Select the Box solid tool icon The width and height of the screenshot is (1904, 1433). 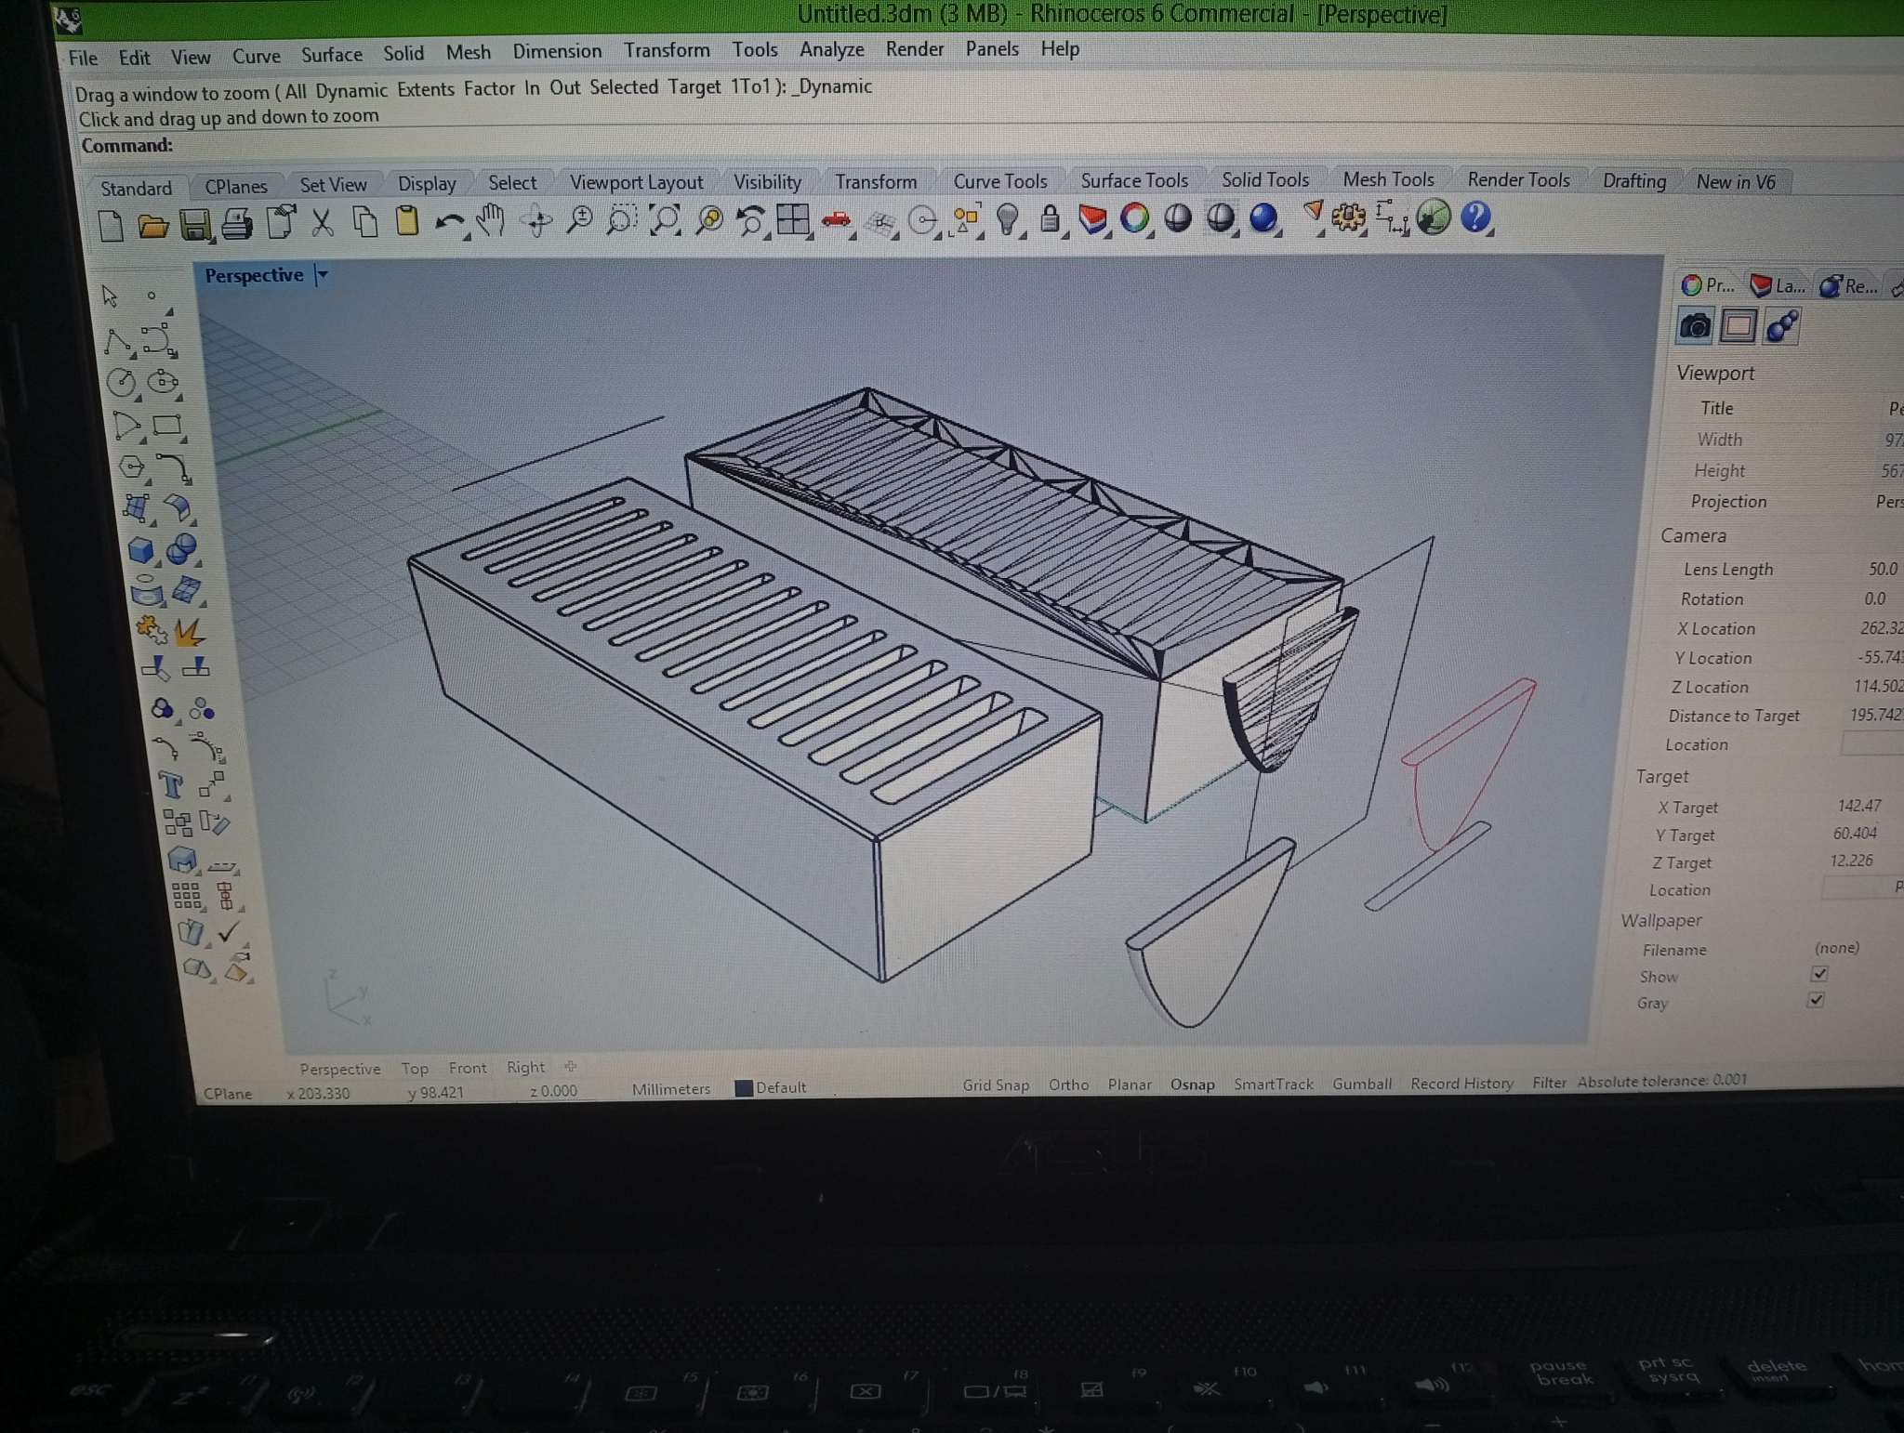click(x=140, y=550)
